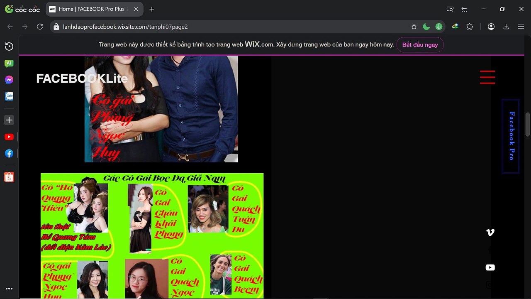Open sidebar more options dots
Viewport: 531px width, 299px height.
pos(9,289)
